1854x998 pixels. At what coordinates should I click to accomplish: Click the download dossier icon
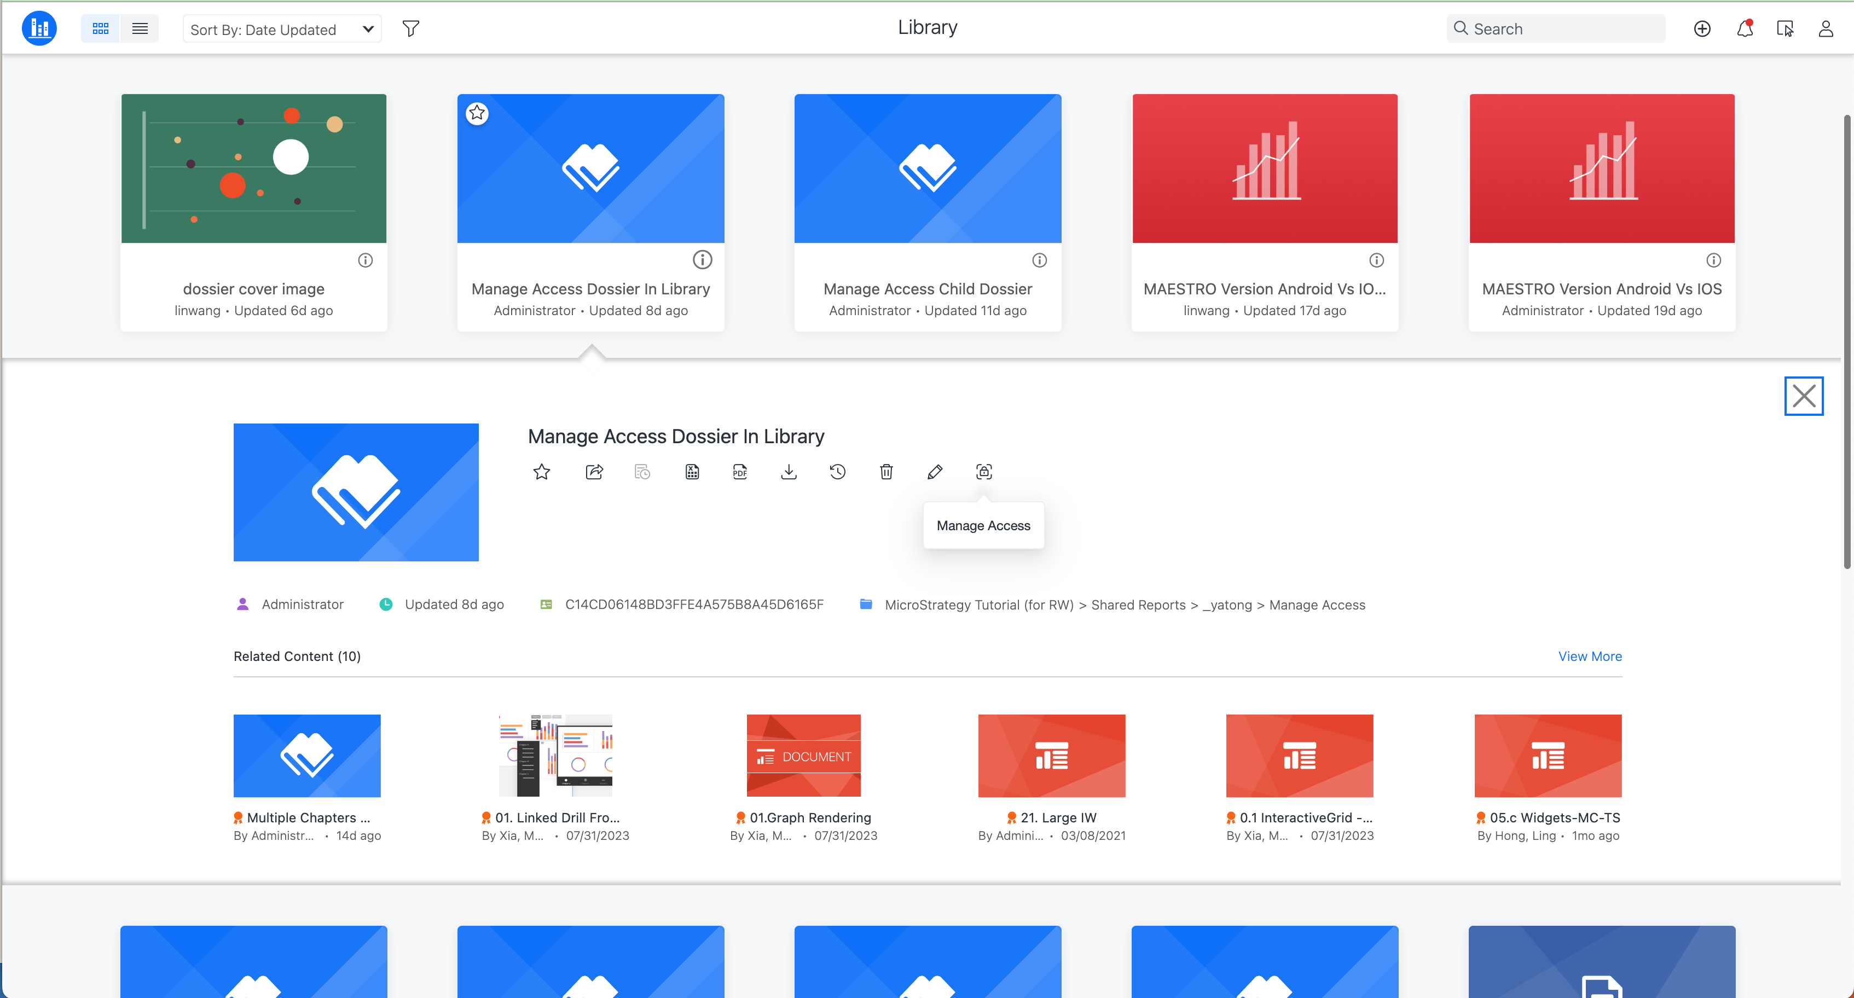789,472
